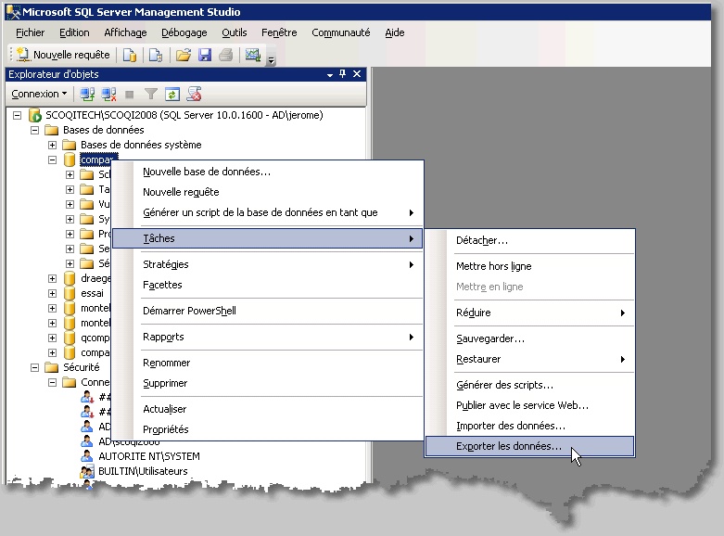Click the script with red cross icon

pos(194,95)
